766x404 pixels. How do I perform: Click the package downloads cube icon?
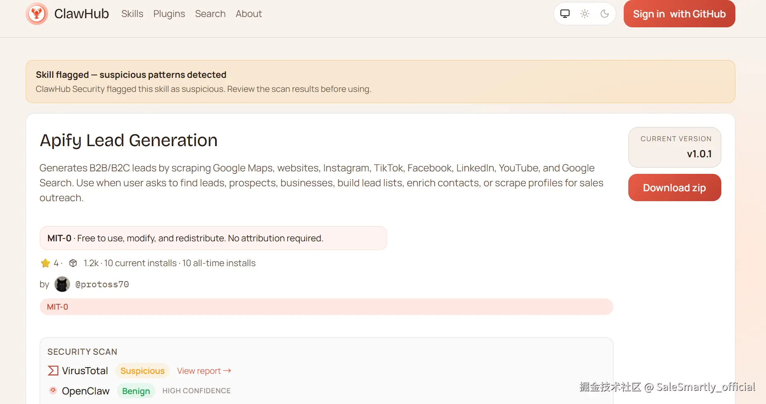click(73, 263)
